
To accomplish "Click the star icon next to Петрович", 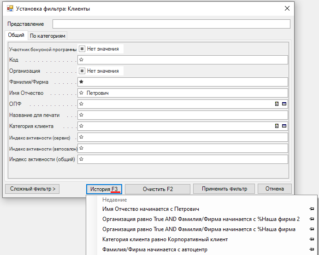I will [82, 93].
